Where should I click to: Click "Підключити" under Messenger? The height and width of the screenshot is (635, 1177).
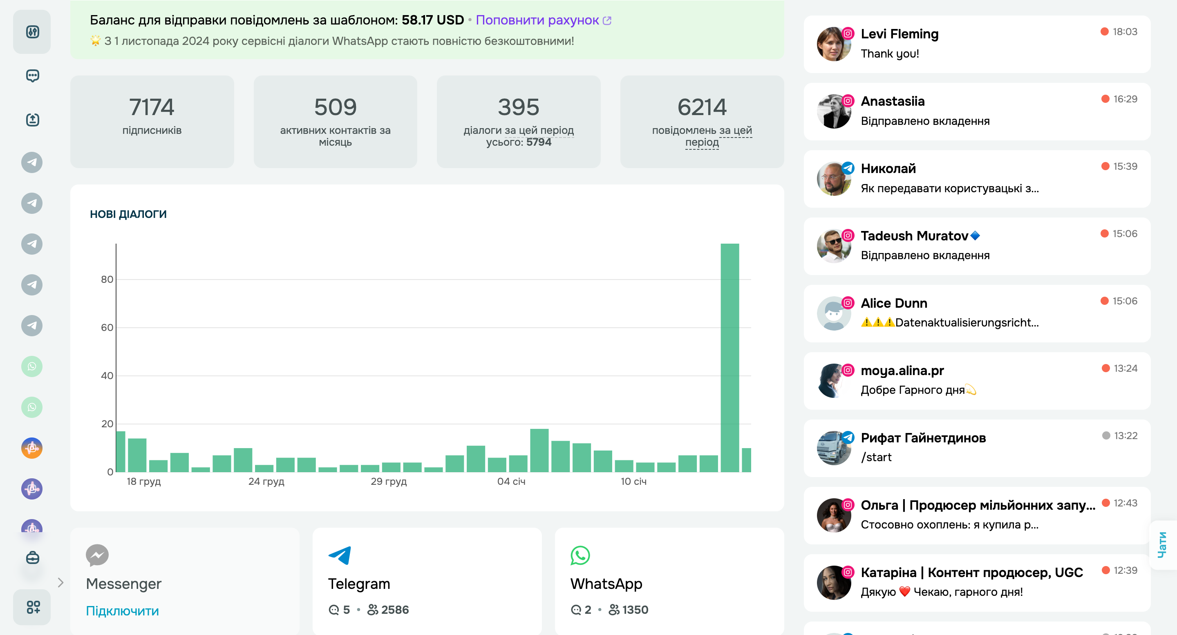pos(123,611)
